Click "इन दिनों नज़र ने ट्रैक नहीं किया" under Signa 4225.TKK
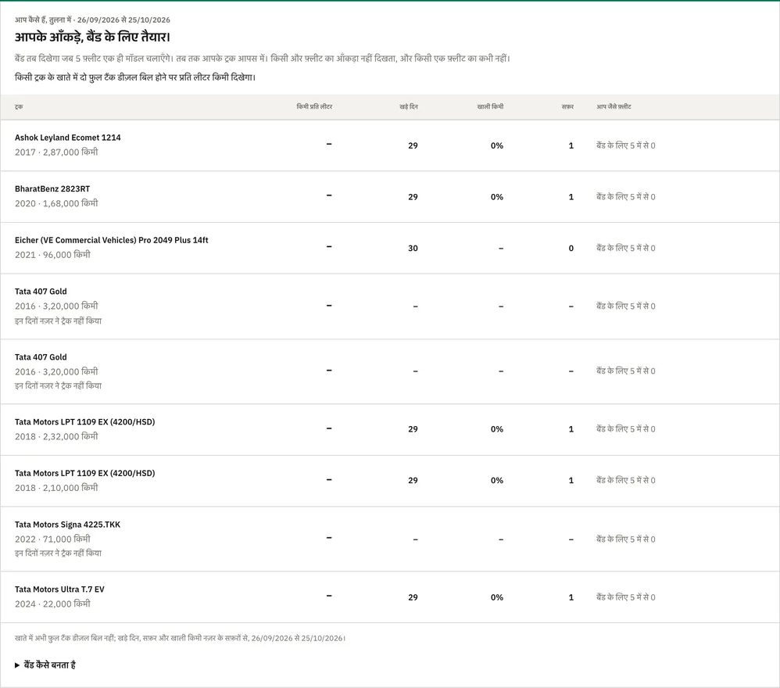This screenshot has height=688, width=780. click(x=58, y=553)
